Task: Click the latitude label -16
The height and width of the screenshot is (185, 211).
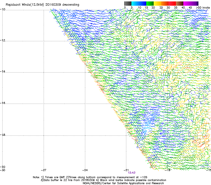Action: 3,103
